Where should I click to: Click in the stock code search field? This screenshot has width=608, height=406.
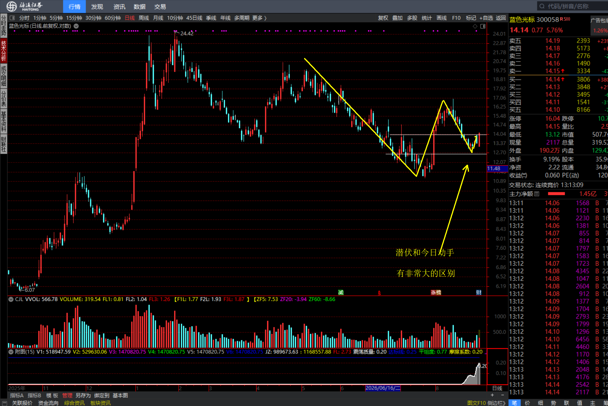point(573,6)
